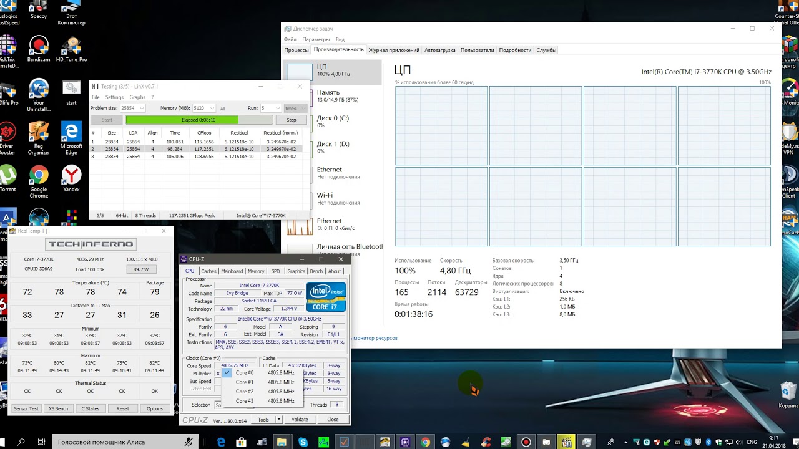Select Core #1 in CPU-Z core popup
This screenshot has width=799, height=449.
[x=262, y=382]
